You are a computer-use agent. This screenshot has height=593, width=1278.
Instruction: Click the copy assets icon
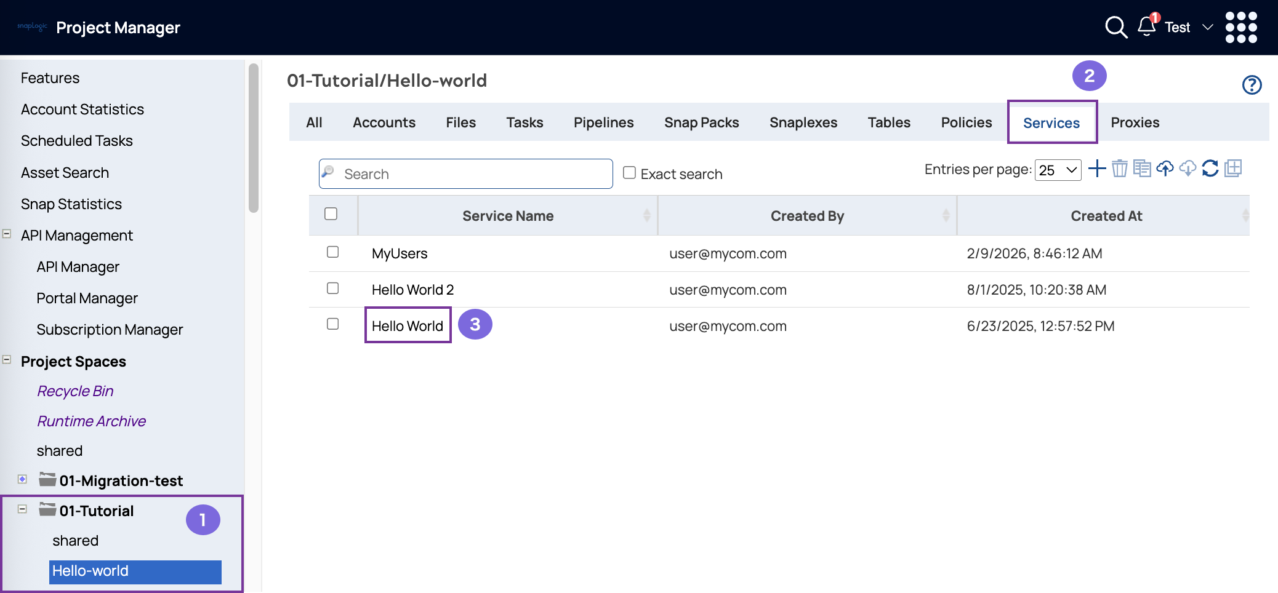click(1142, 168)
